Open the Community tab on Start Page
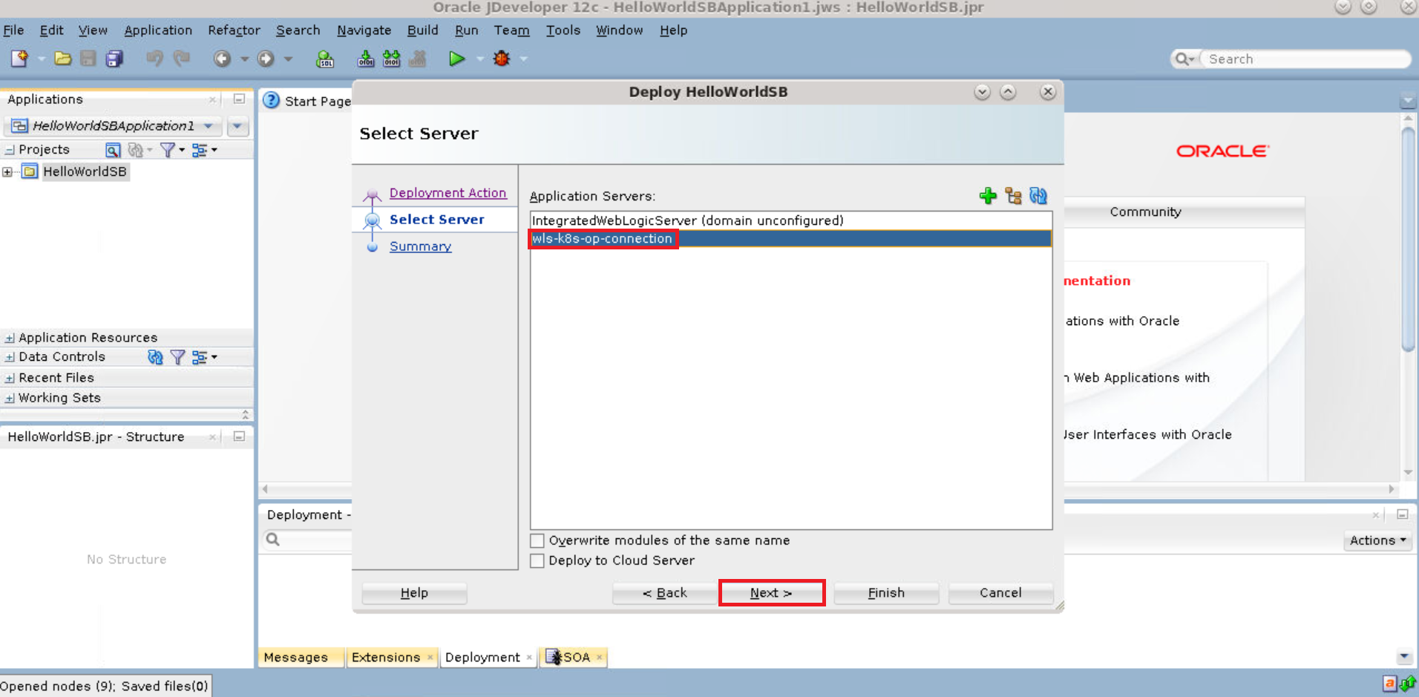Screen dimensions: 1419x697 [x=1145, y=212]
